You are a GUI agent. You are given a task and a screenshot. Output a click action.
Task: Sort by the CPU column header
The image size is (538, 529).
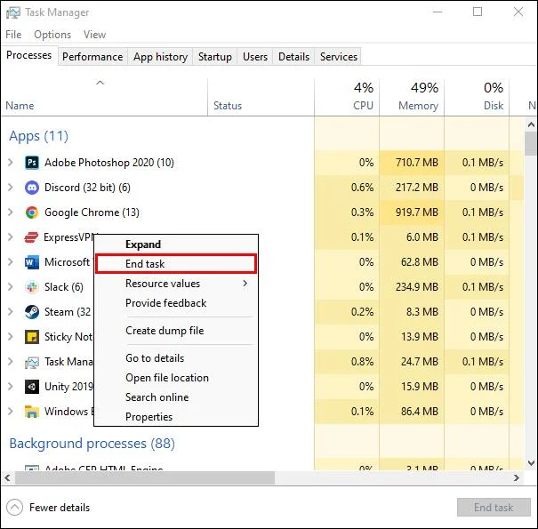click(x=347, y=98)
